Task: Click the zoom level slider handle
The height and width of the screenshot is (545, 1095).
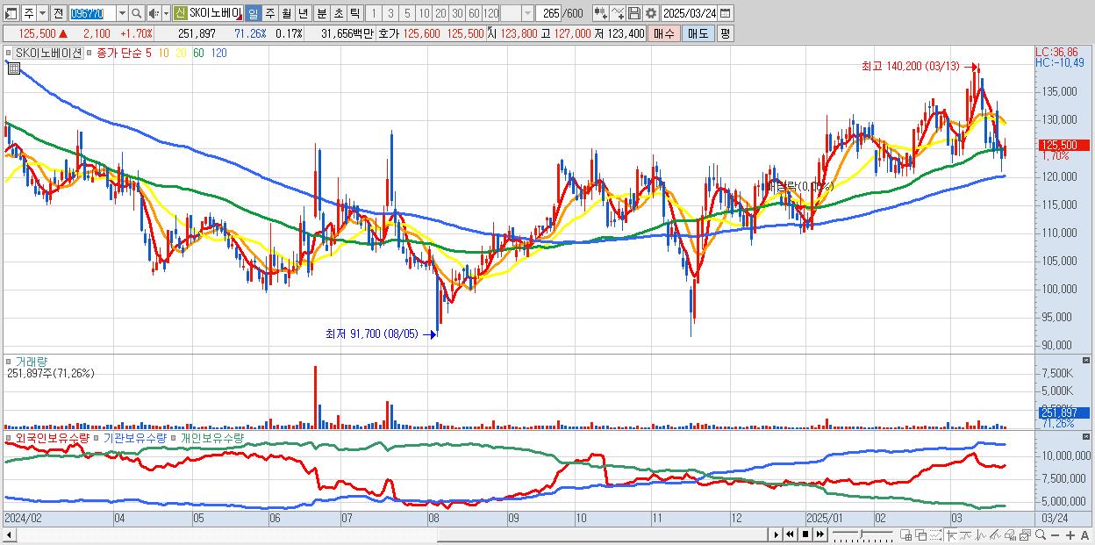Action: tap(862, 534)
